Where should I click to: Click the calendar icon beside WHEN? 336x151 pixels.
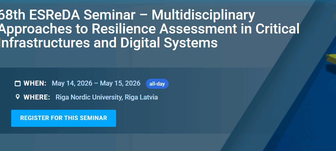click(x=18, y=83)
